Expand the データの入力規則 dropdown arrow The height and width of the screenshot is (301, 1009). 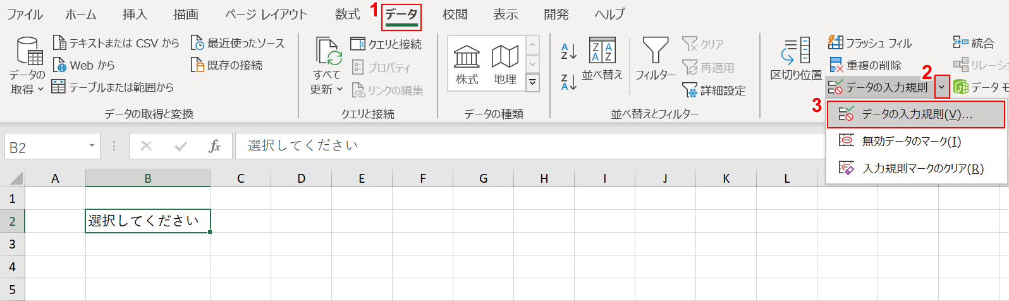coord(942,87)
